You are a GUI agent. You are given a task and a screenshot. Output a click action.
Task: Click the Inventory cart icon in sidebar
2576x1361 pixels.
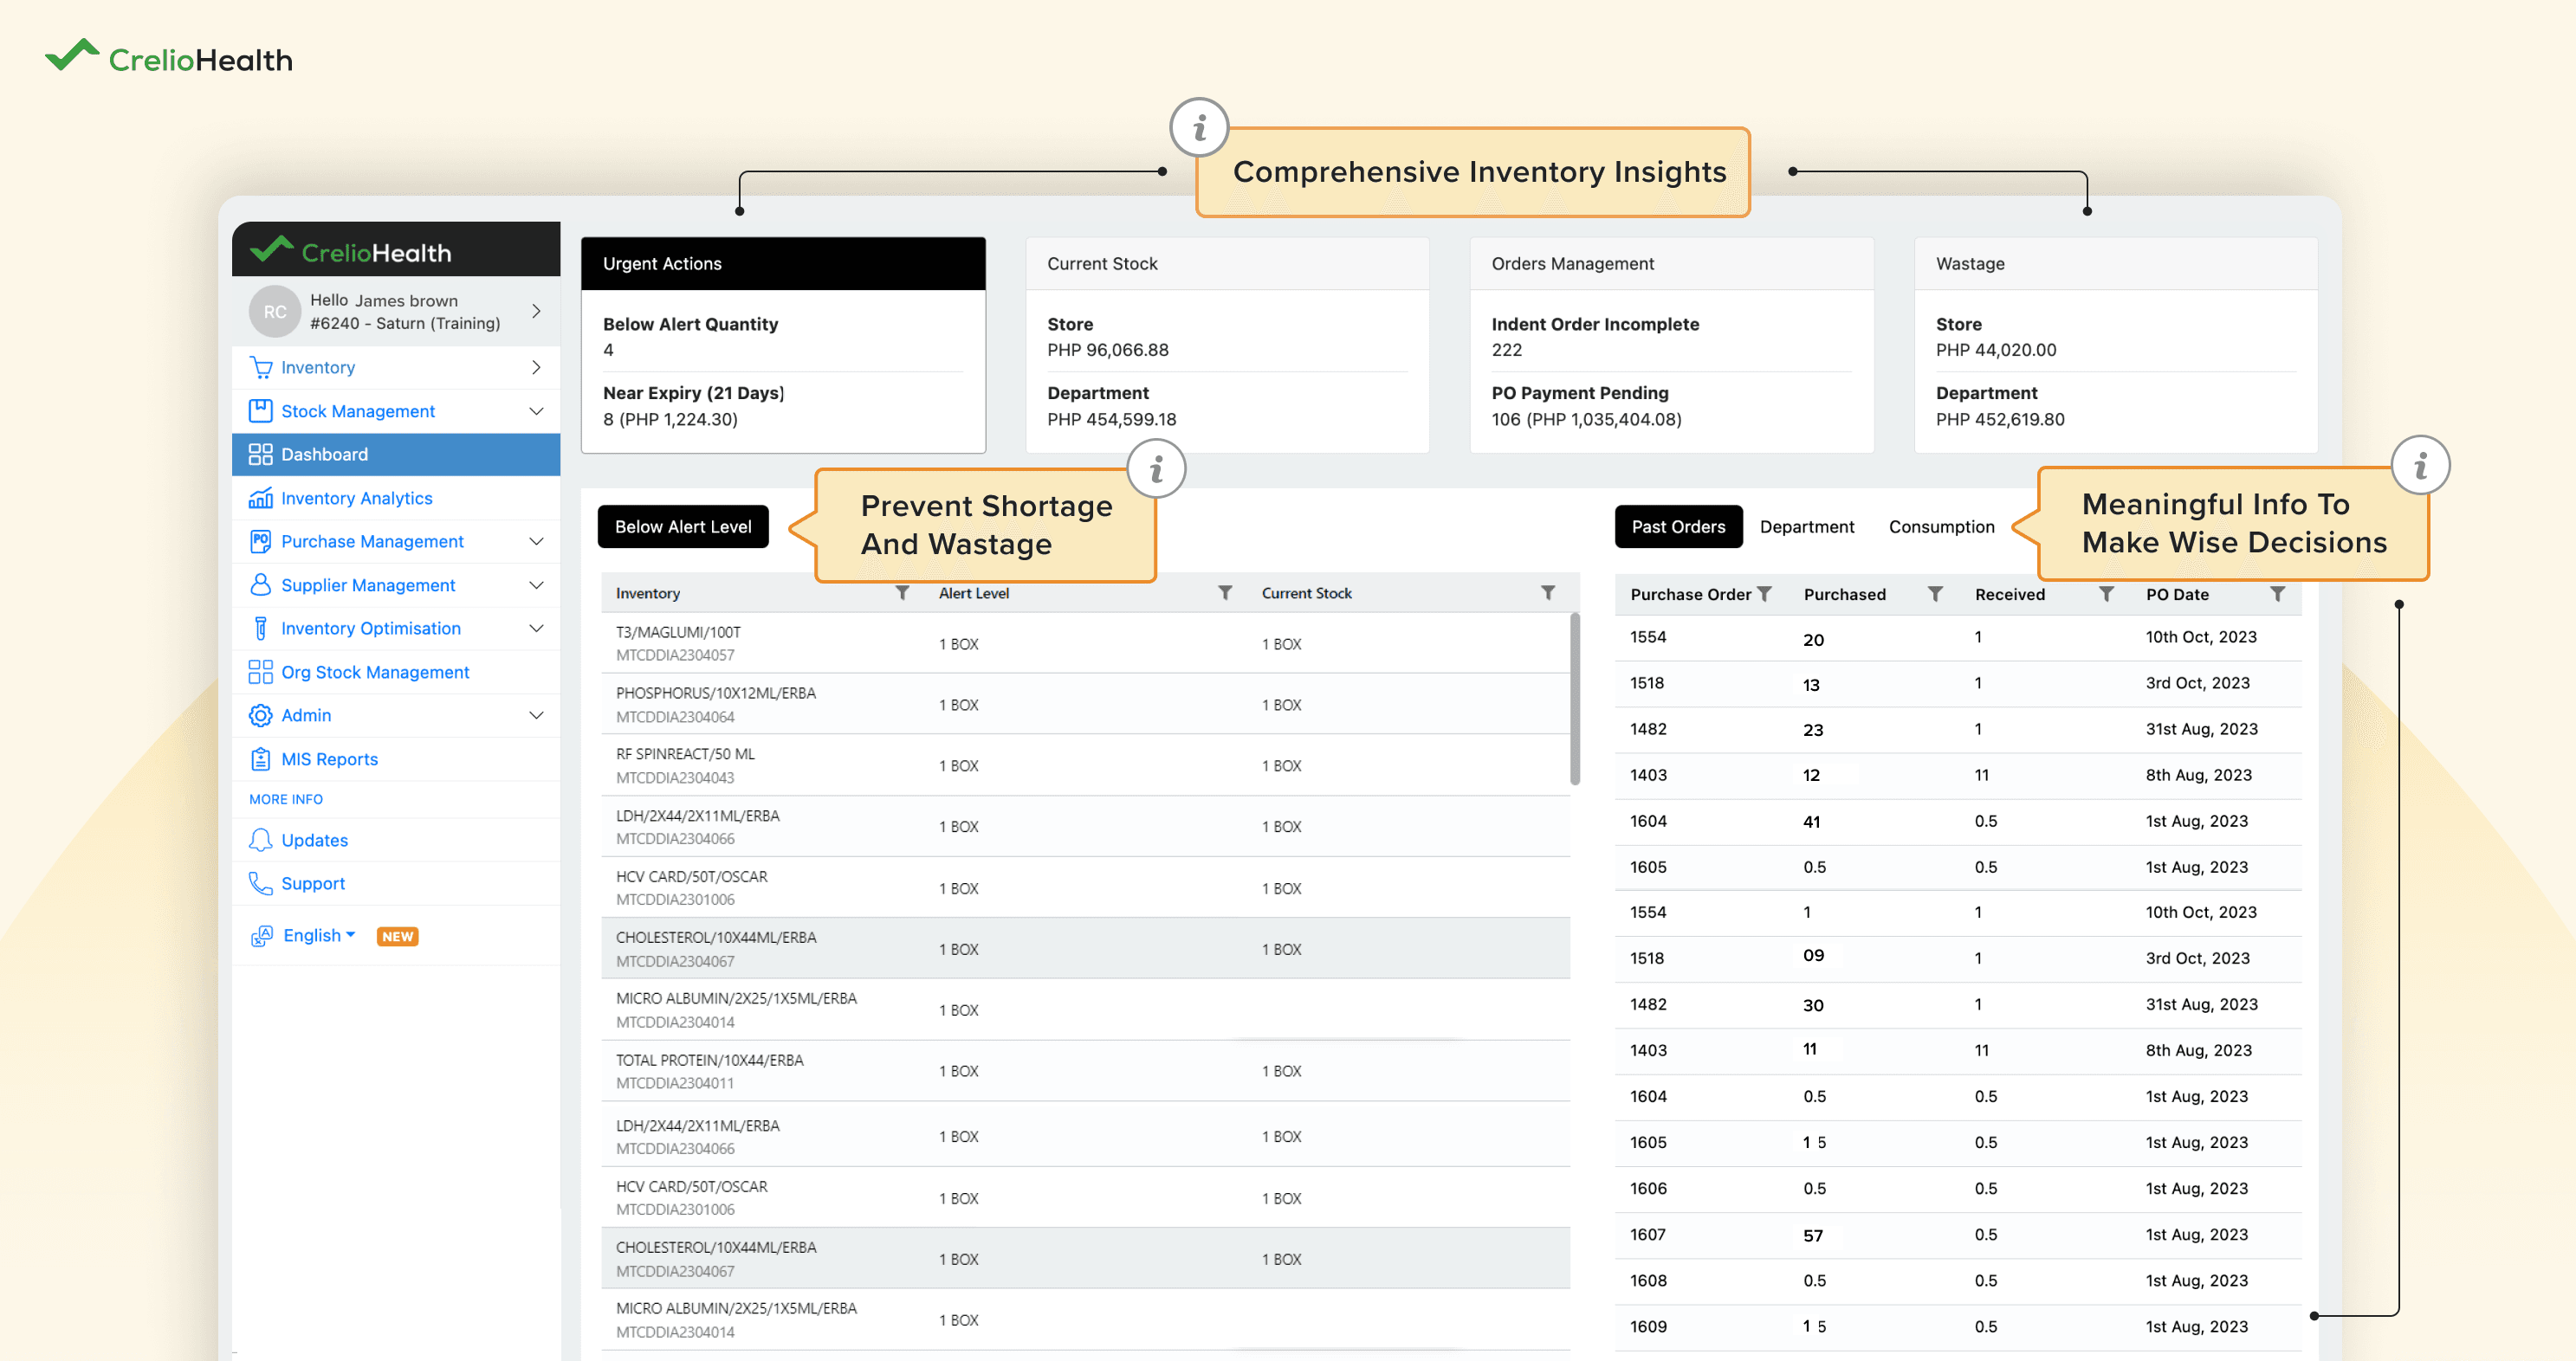click(261, 368)
